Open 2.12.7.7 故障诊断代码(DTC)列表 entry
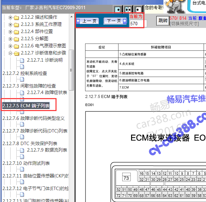Viewport: 206px width, 202px height. pos(35,131)
